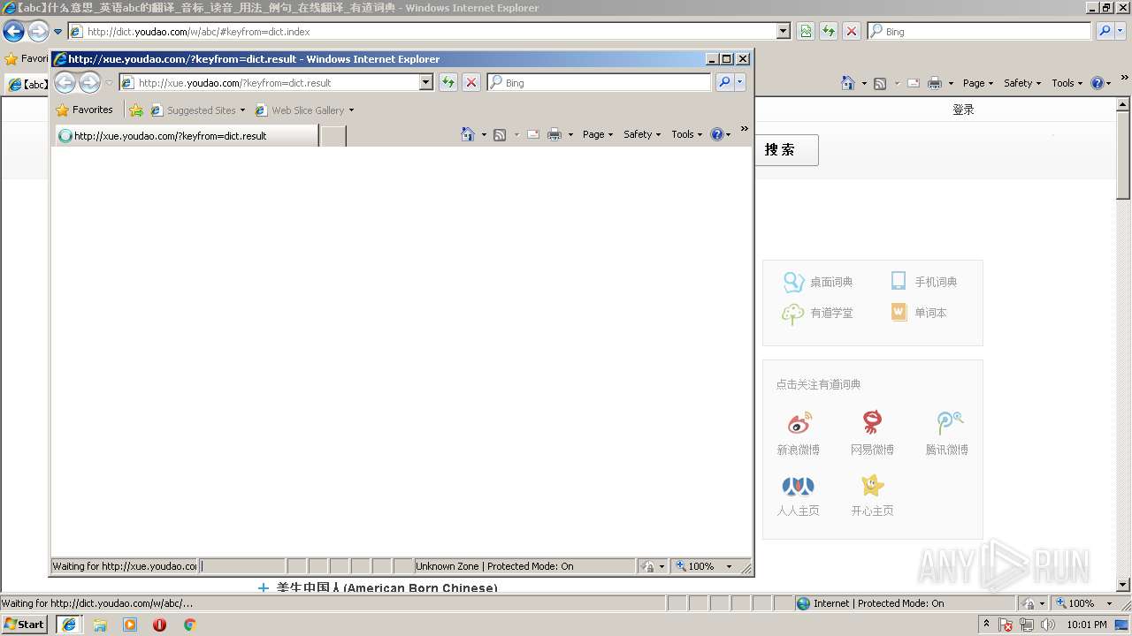
Task: Click Print icon in background window toolbar
Action: point(935,83)
